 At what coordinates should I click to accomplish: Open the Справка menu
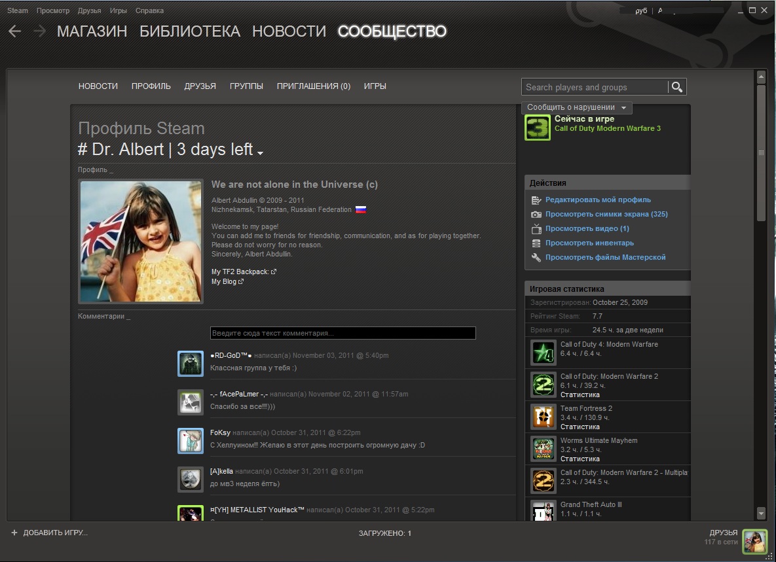coord(149,10)
